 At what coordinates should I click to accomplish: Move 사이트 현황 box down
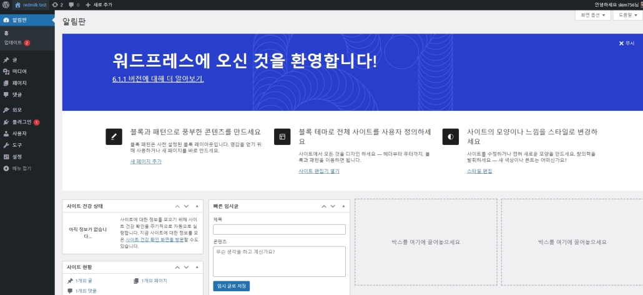coord(186,267)
